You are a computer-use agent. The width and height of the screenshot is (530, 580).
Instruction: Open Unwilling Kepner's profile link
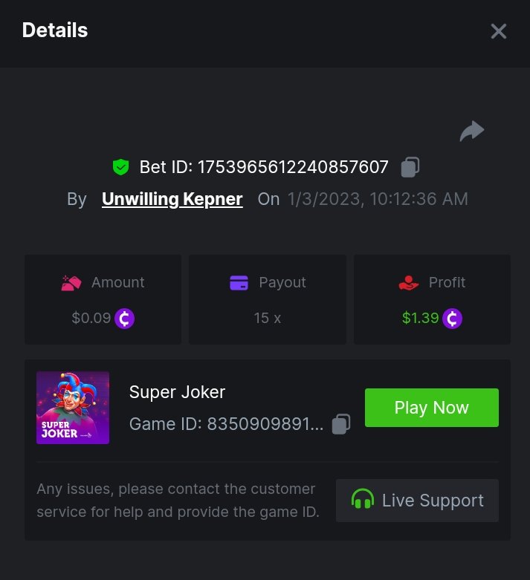pos(172,199)
